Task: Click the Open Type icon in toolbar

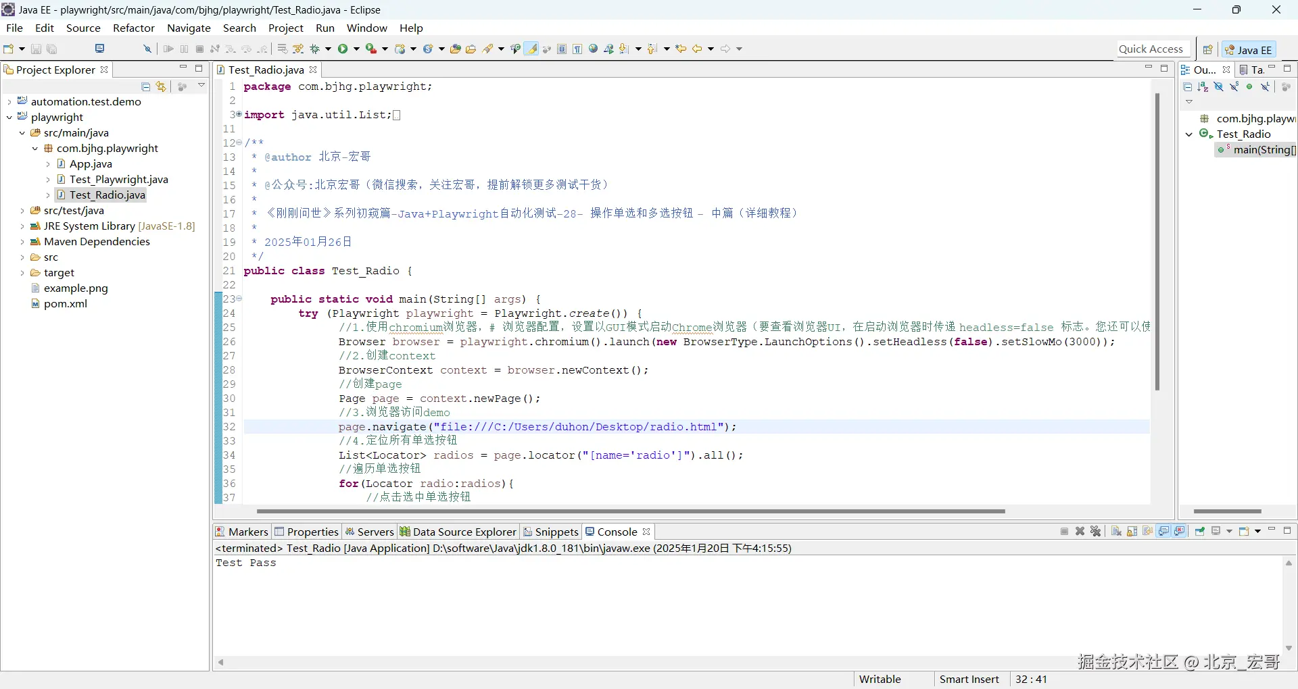Action: pyautogui.click(x=456, y=49)
